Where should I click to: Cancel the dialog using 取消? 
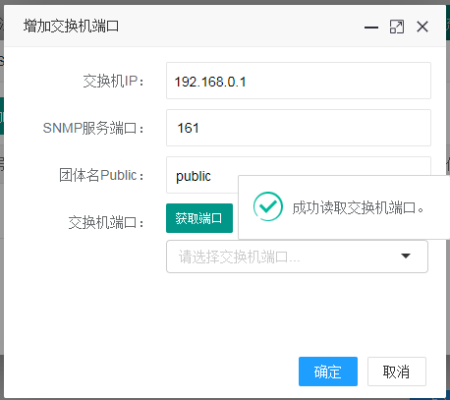[397, 371]
